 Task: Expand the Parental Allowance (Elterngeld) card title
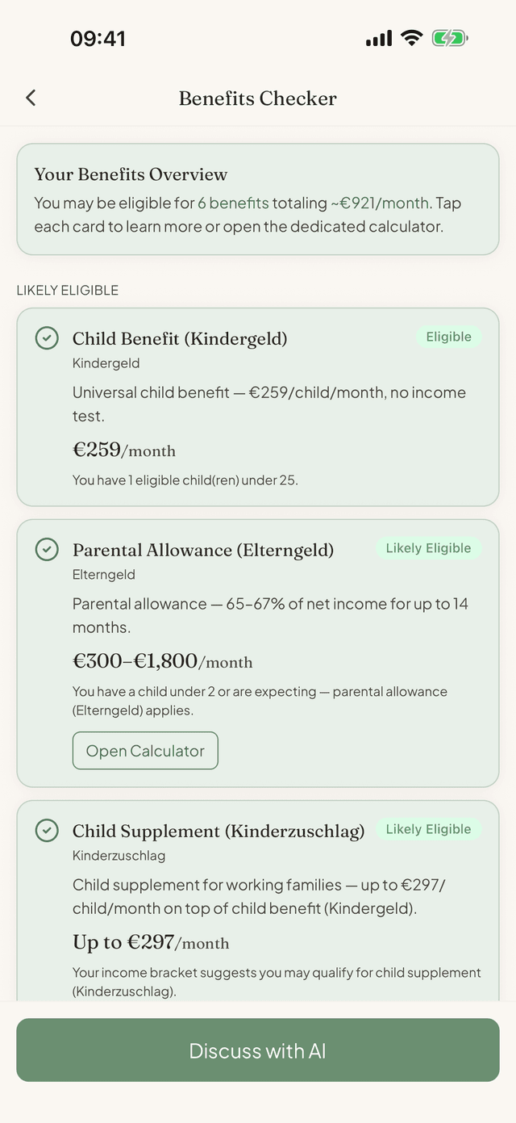pyautogui.click(x=203, y=551)
